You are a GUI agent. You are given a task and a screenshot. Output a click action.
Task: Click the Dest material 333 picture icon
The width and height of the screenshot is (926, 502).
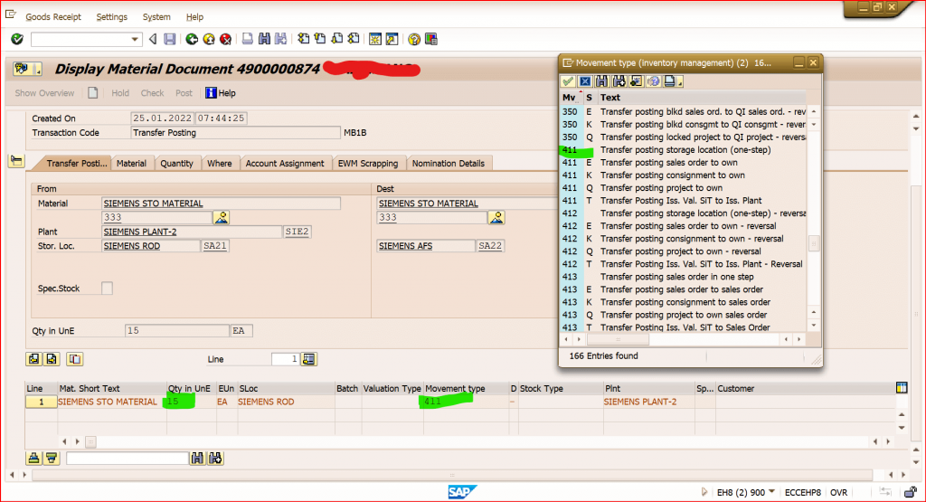pyautogui.click(x=496, y=217)
